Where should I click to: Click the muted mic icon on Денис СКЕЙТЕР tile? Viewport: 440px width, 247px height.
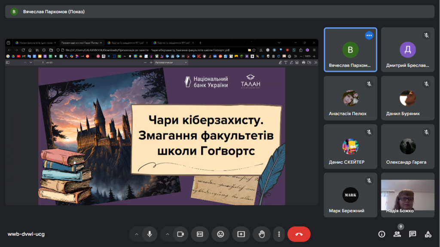pyautogui.click(x=369, y=132)
